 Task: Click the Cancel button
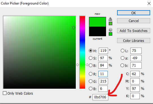coord(133,21)
